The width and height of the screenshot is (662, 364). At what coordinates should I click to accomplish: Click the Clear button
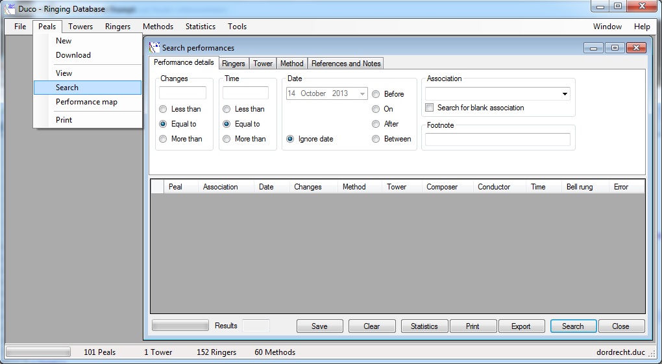click(371, 326)
